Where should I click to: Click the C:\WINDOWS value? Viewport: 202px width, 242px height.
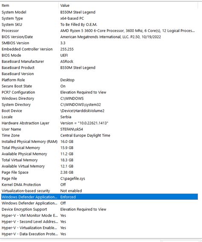(x=72, y=99)
